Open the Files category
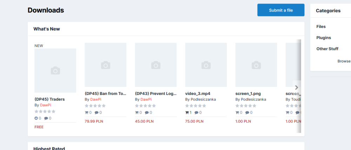Screen dimensions: 351x150 coord(321,27)
